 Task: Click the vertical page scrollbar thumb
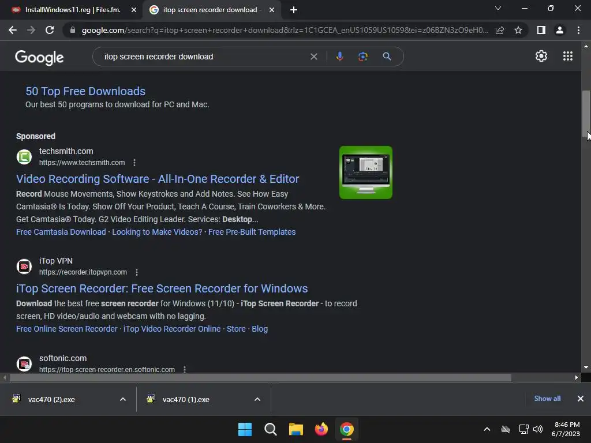pos(586,115)
